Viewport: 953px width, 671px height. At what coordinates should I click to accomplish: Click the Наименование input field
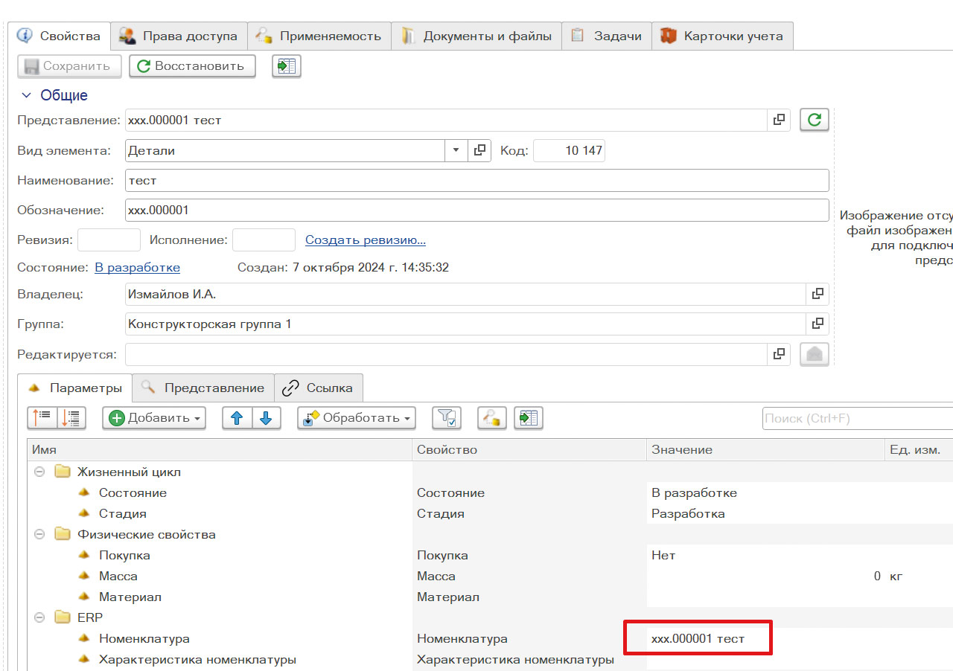[476, 180]
